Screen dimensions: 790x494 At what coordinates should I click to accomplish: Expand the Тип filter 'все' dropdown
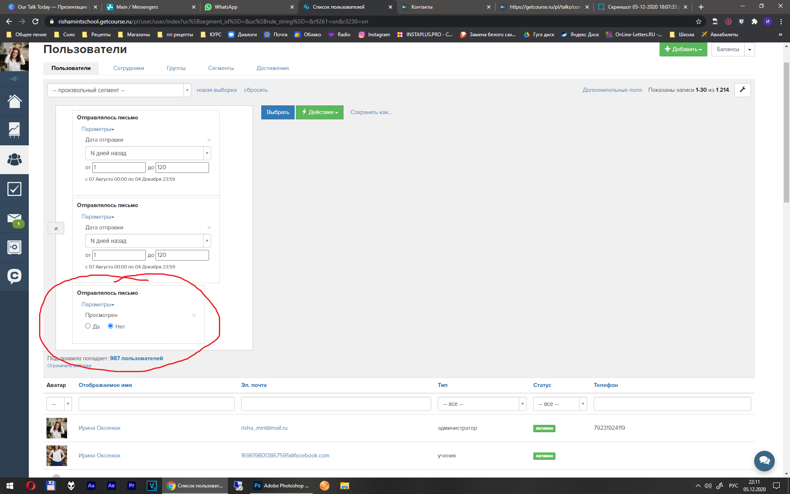click(x=481, y=404)
